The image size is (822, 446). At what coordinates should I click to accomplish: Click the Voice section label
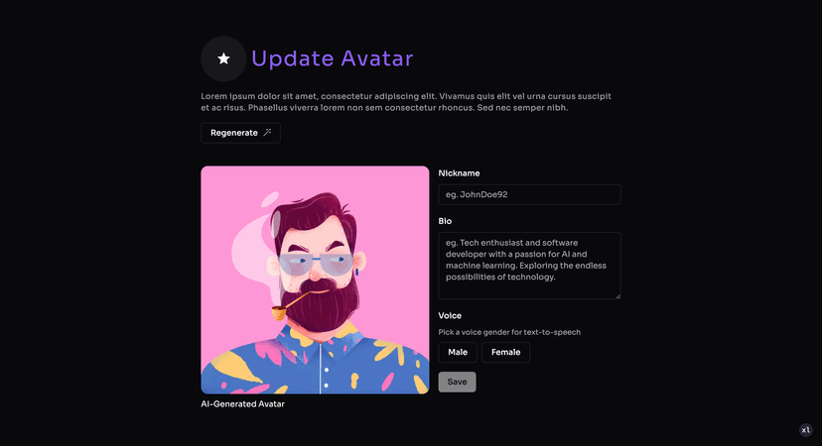click(450, 315)
